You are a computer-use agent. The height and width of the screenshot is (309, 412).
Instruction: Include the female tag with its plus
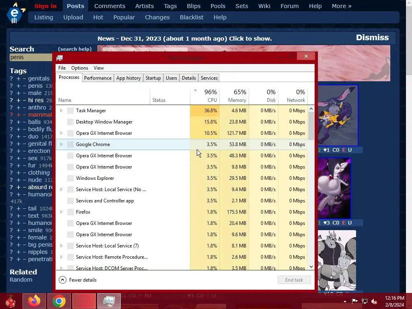pos(19,237)
